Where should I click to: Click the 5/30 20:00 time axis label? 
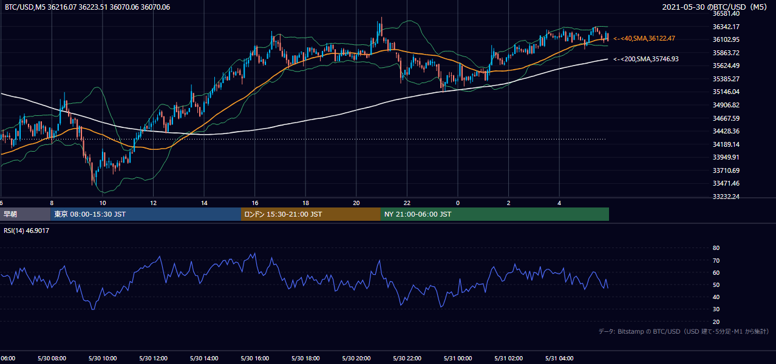pos(356,359)
